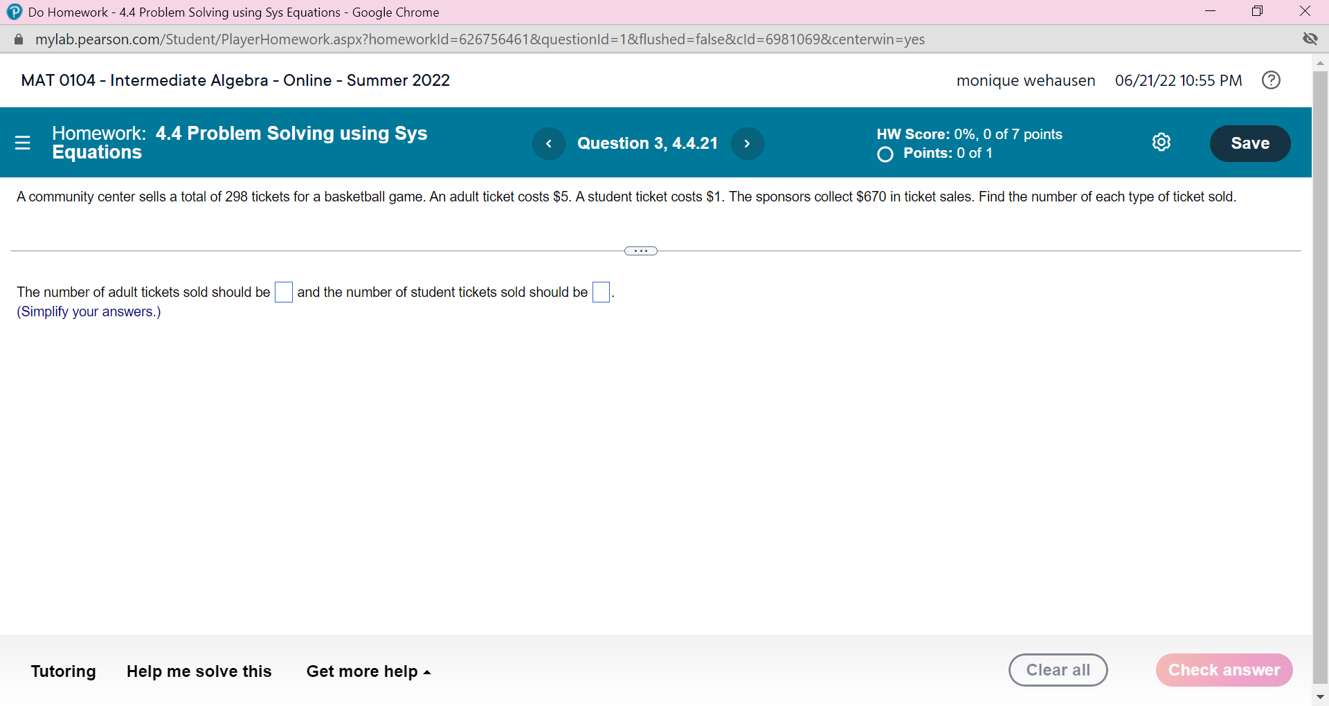Advance to the next question with the right arrow
The height and width of the screenshot is (706, 1329).
[x=748, y=143]
